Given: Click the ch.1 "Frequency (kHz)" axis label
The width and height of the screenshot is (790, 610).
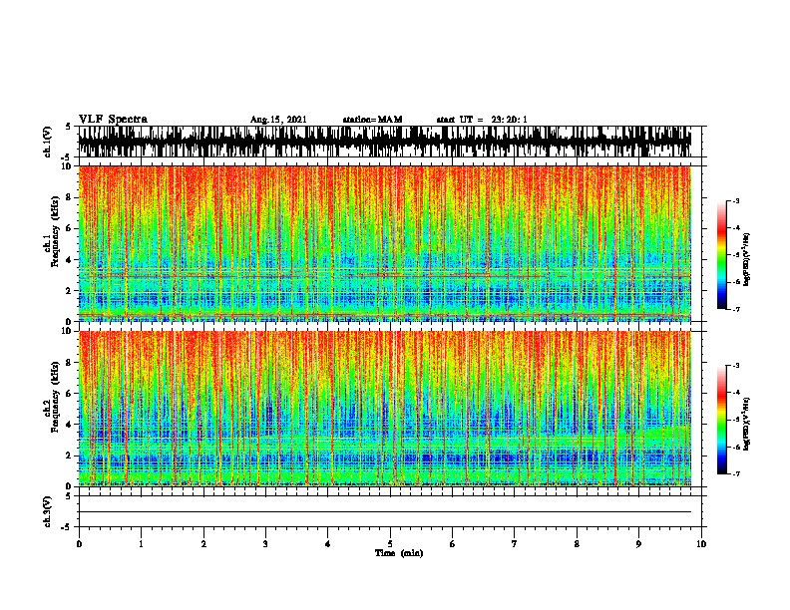Looking at the screenshot, I should pos(55,232).
